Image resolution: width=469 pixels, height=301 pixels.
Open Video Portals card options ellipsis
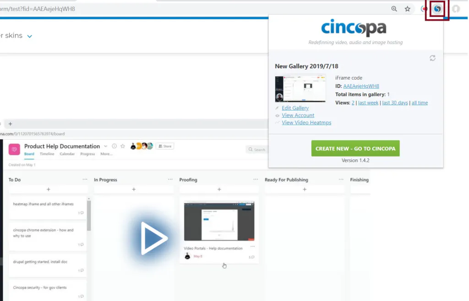(252, 246)
